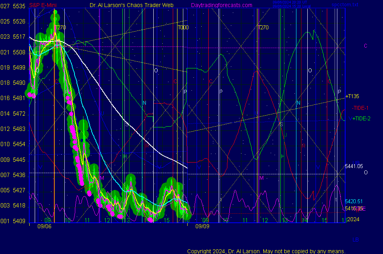Pick the "005 5427" price axis label
The image size is (383, 254).
coord(13,190)
